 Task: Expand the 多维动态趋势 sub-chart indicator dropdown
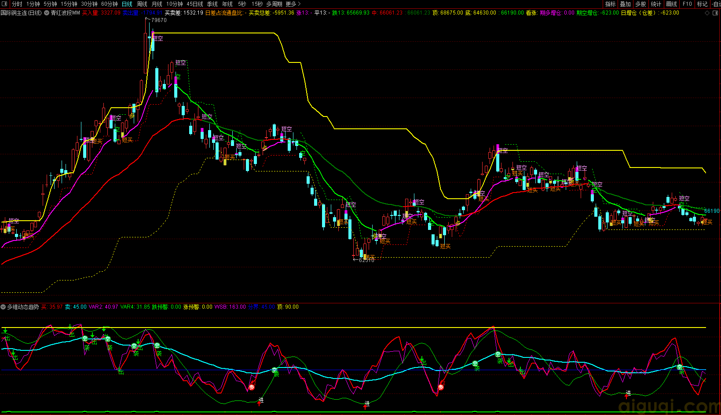3,307
